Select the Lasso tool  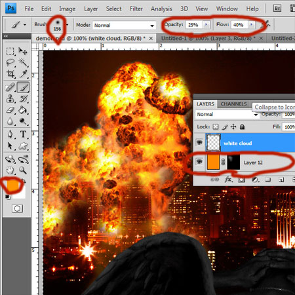tap(10, 63)
